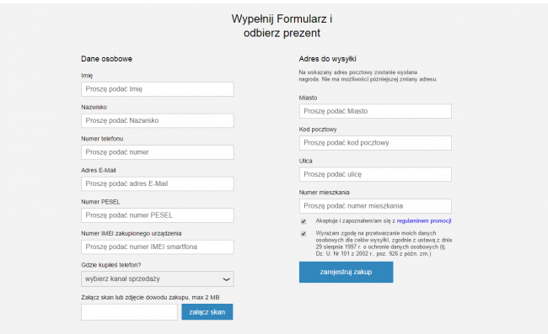Submit with 'zarejestruj zakup' button
Viewport: 548px width, 334px height.
346,272
